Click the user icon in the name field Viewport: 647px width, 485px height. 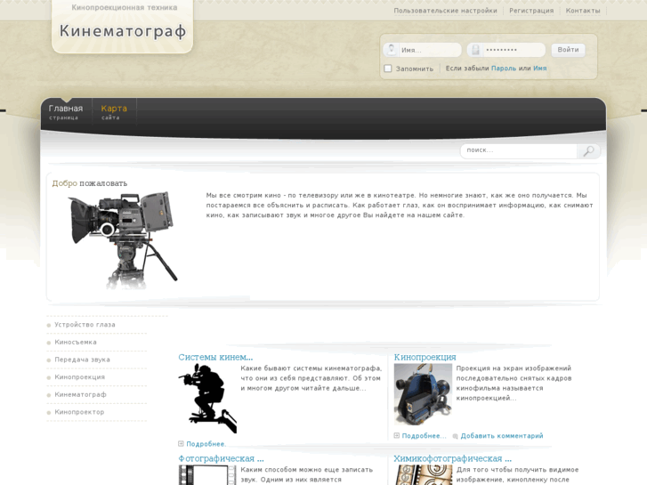(392, 50)
